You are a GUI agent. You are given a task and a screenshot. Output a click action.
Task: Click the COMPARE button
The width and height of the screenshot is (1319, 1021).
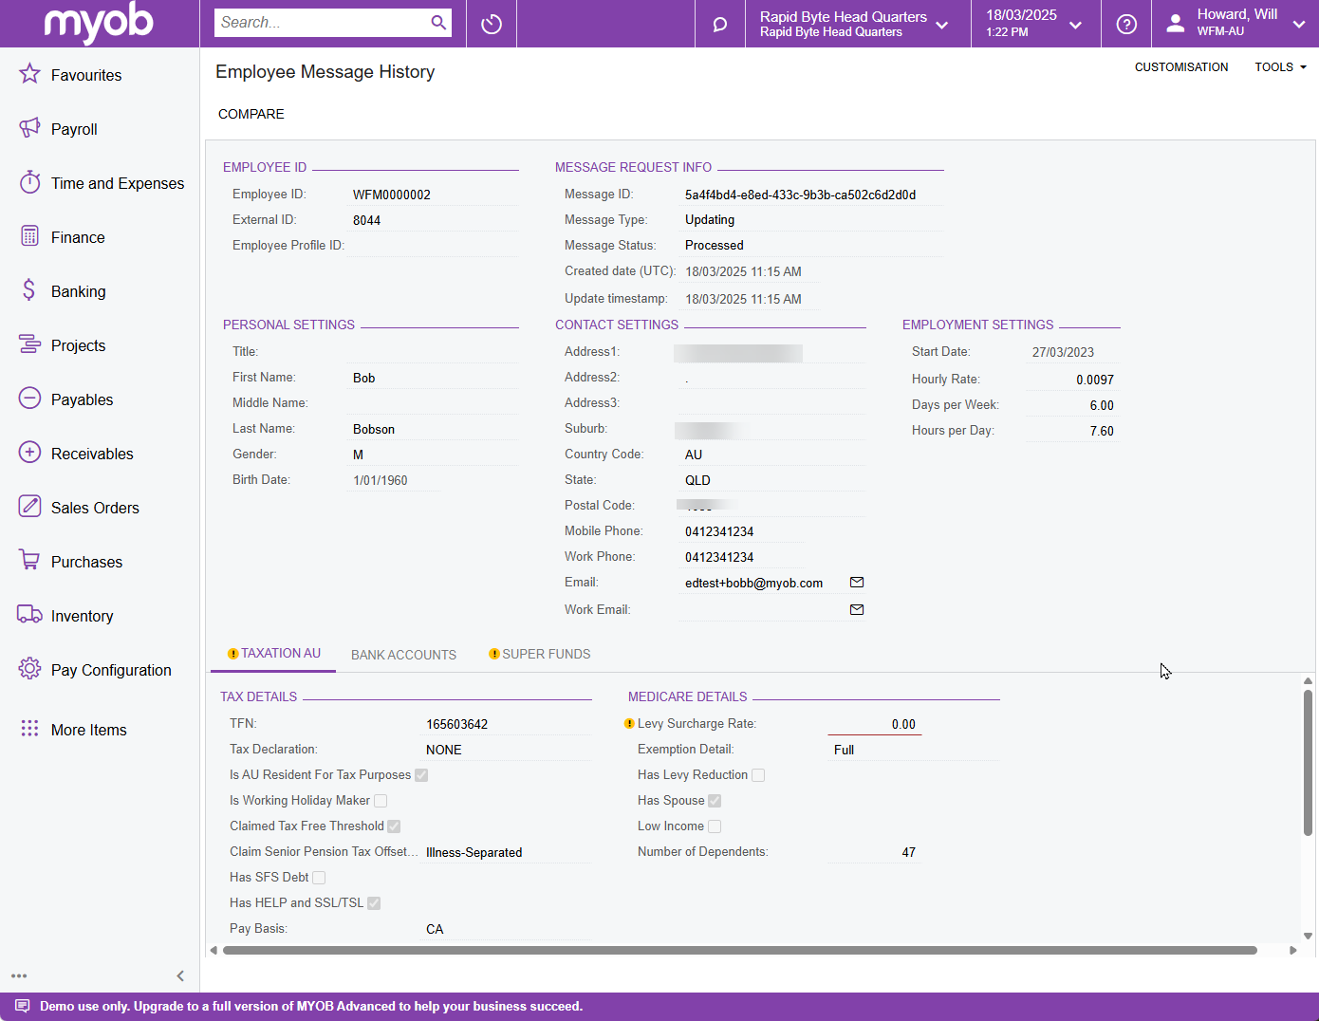251,114
